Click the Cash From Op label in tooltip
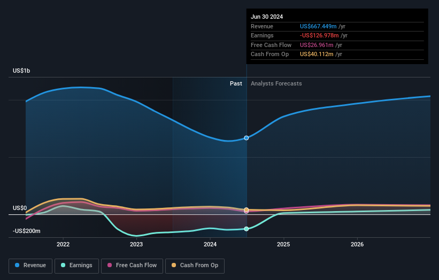The width and height of the screenshot is (439, 280). point(269,55)
